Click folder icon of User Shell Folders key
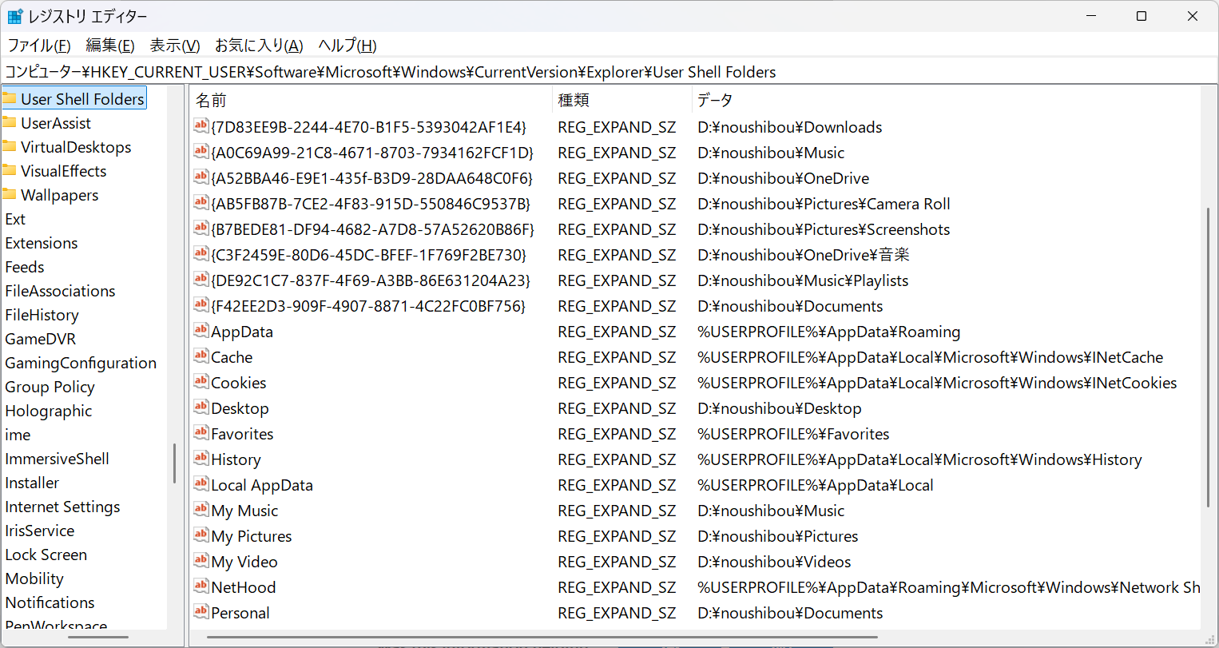The height and width of the screenshot is (648, 1219). [10, 99]
